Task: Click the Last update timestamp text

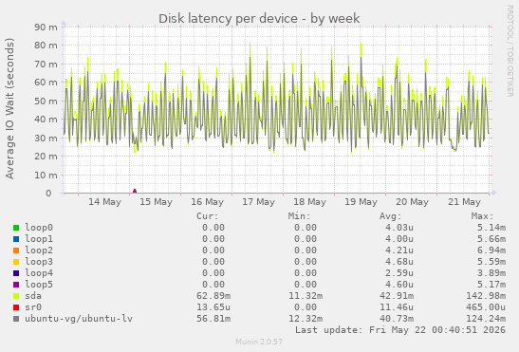Action: coord(400,330)
